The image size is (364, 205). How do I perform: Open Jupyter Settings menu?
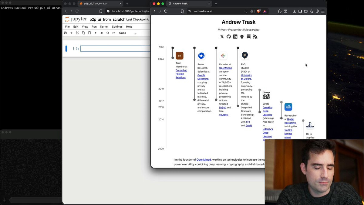[x=117, y=27]
